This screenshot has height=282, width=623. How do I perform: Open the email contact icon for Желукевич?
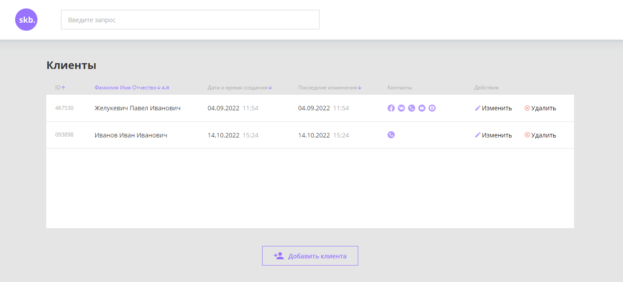pos(422,108)
